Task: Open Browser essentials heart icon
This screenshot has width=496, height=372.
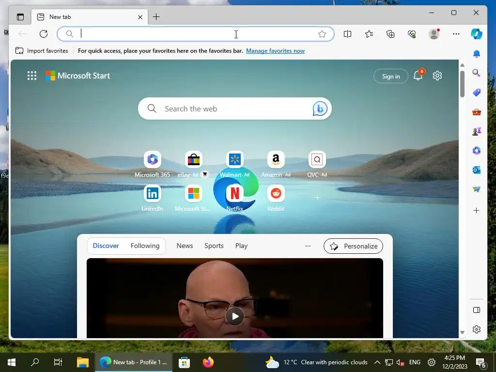Action: coord(412,34)
